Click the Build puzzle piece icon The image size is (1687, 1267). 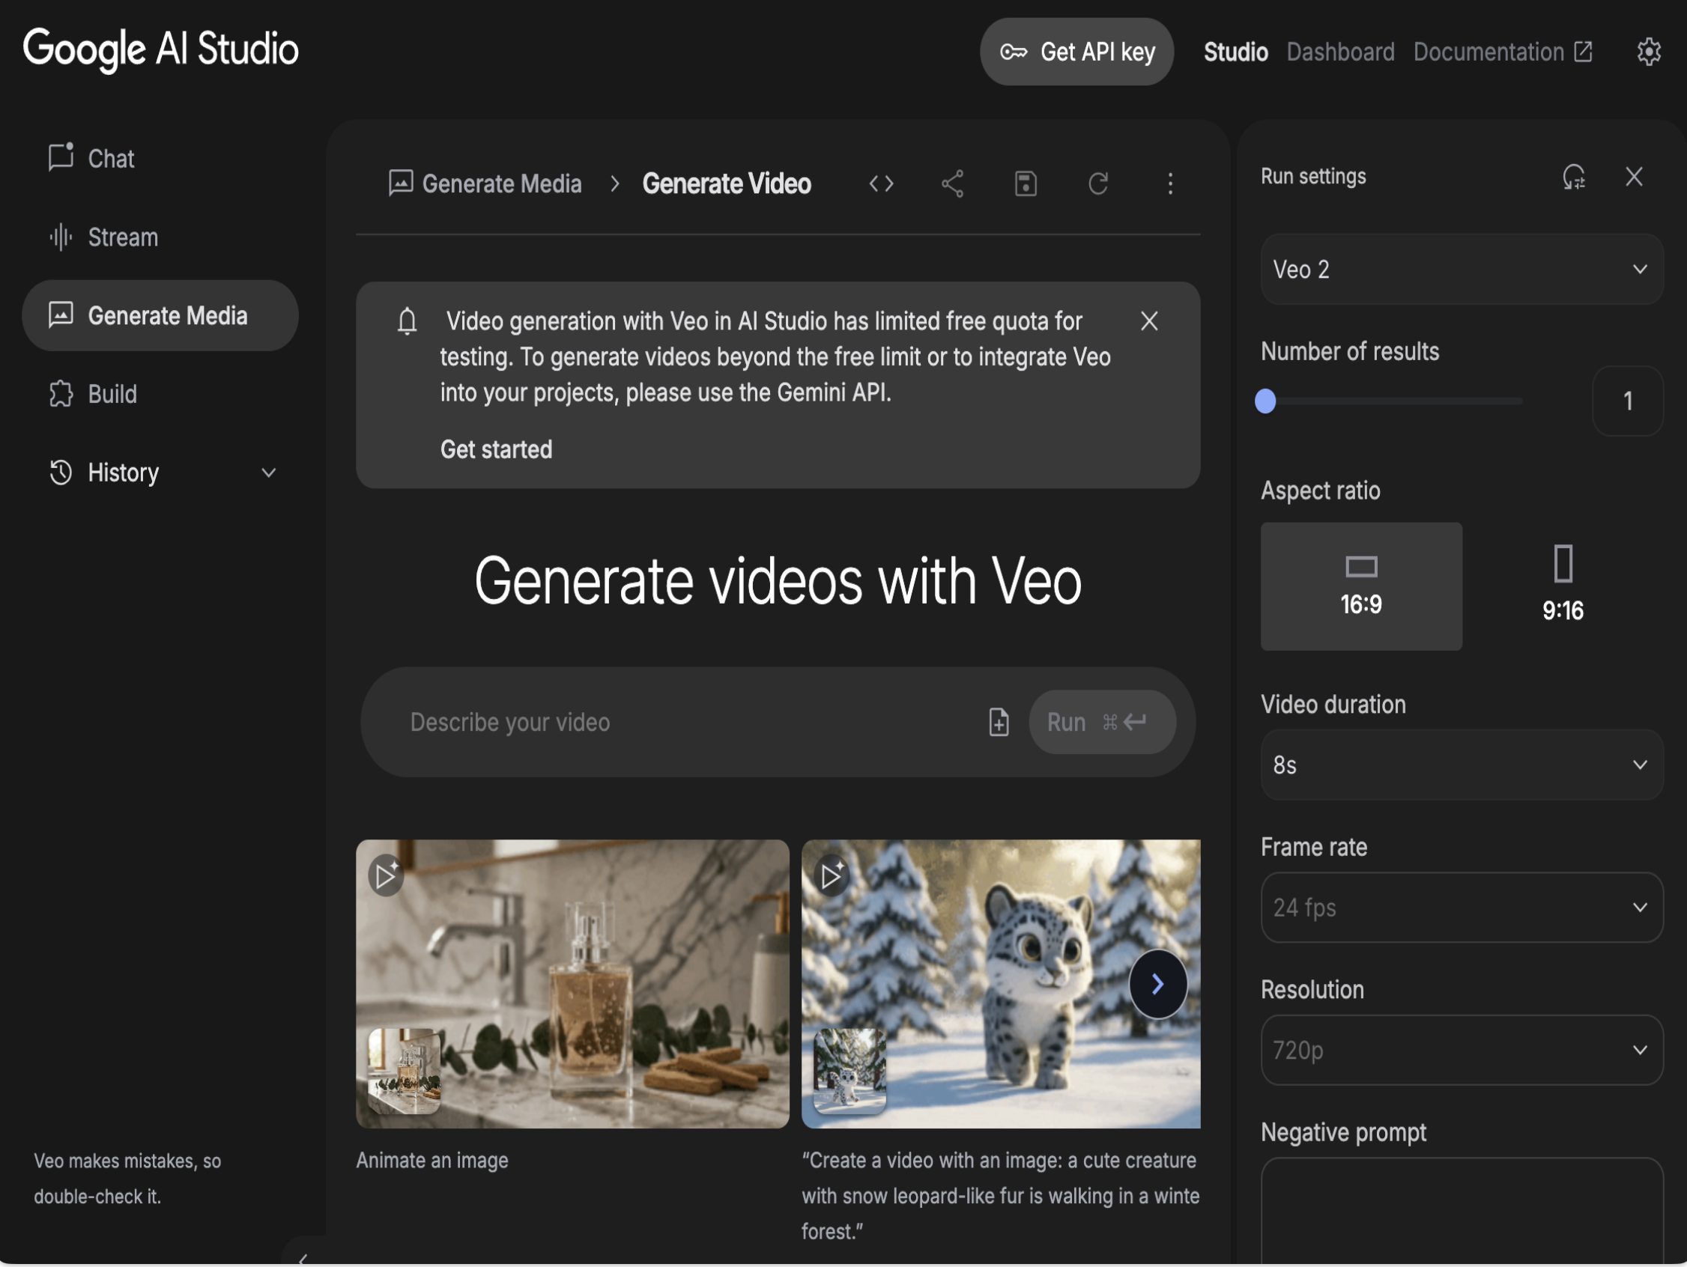(x=60, y=394)
